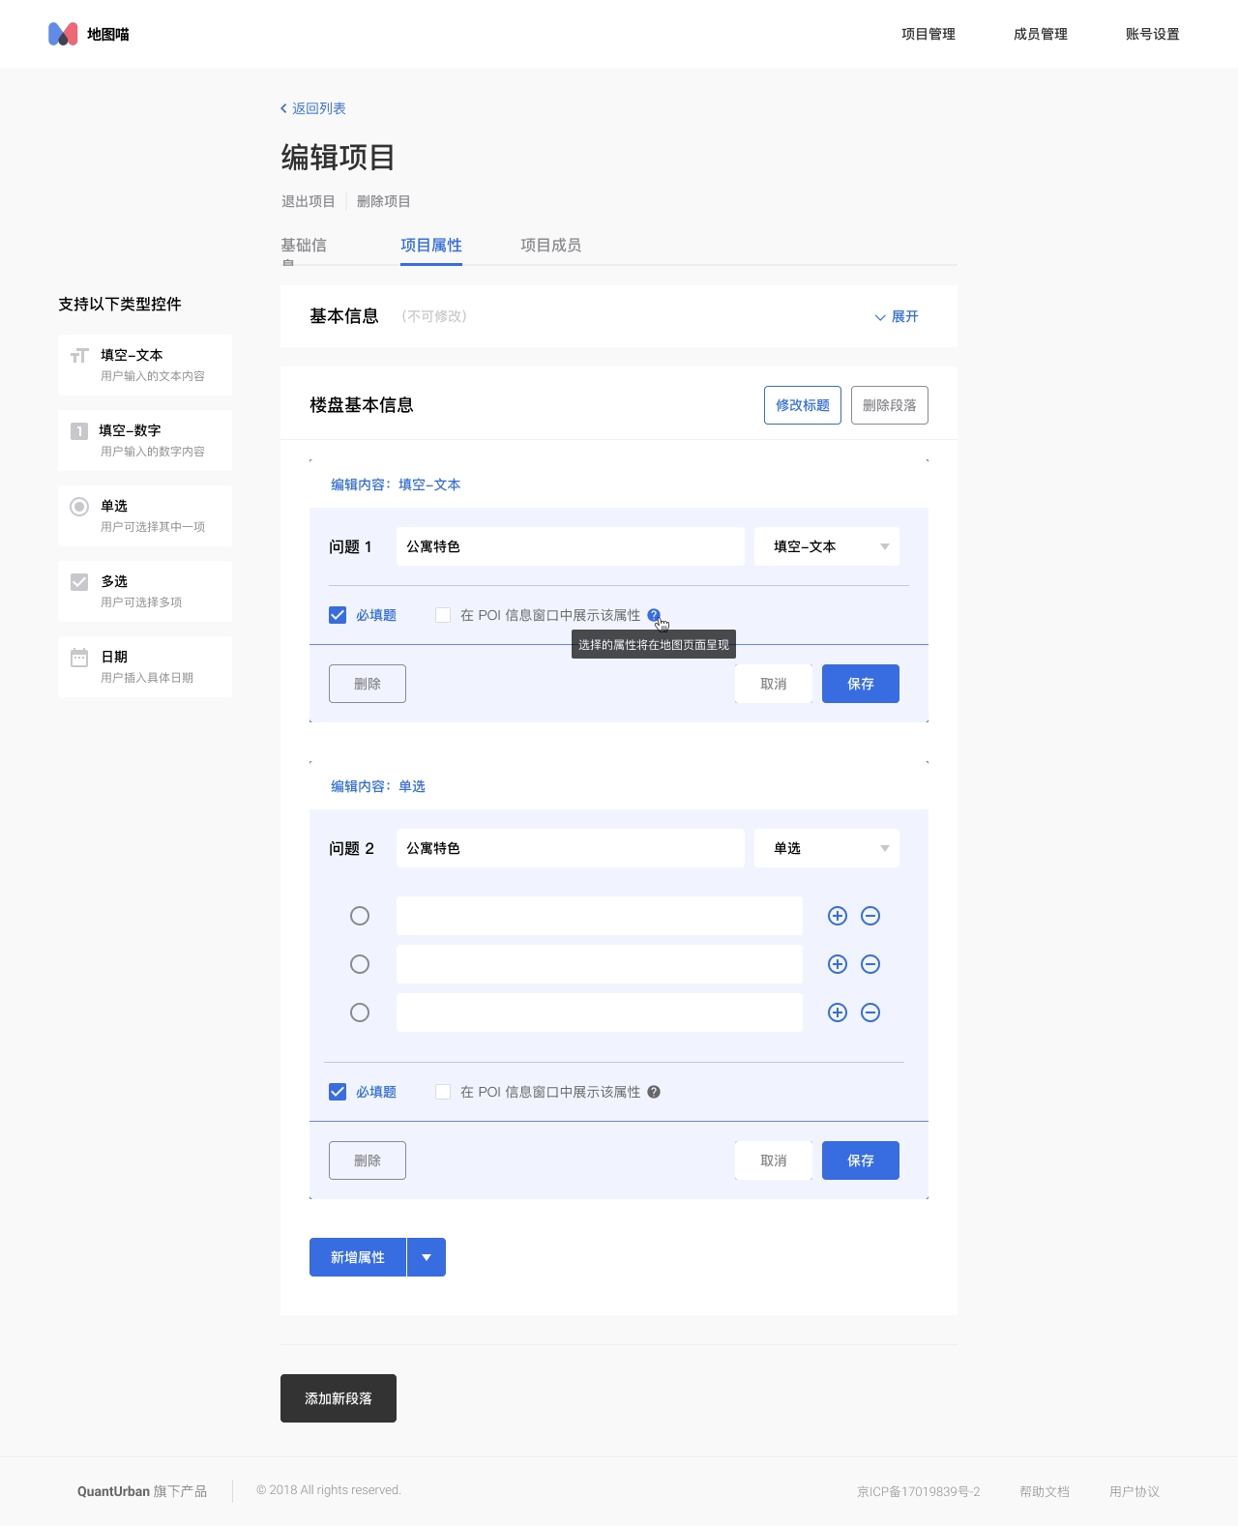Select the 填空-数字 number widget icon
Screen dimensions: 1238x1526
[x=79, y=431]
